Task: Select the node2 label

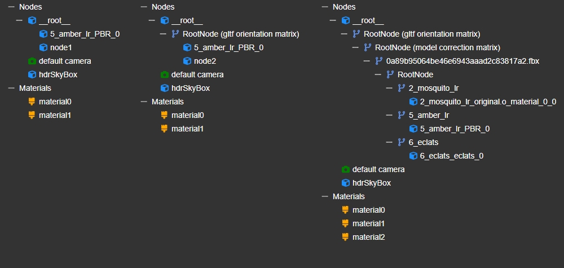Action: [205, 61]
